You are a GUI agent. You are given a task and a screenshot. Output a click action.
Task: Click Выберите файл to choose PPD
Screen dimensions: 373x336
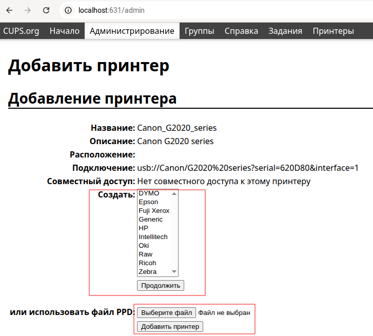[x=166, y=313]
